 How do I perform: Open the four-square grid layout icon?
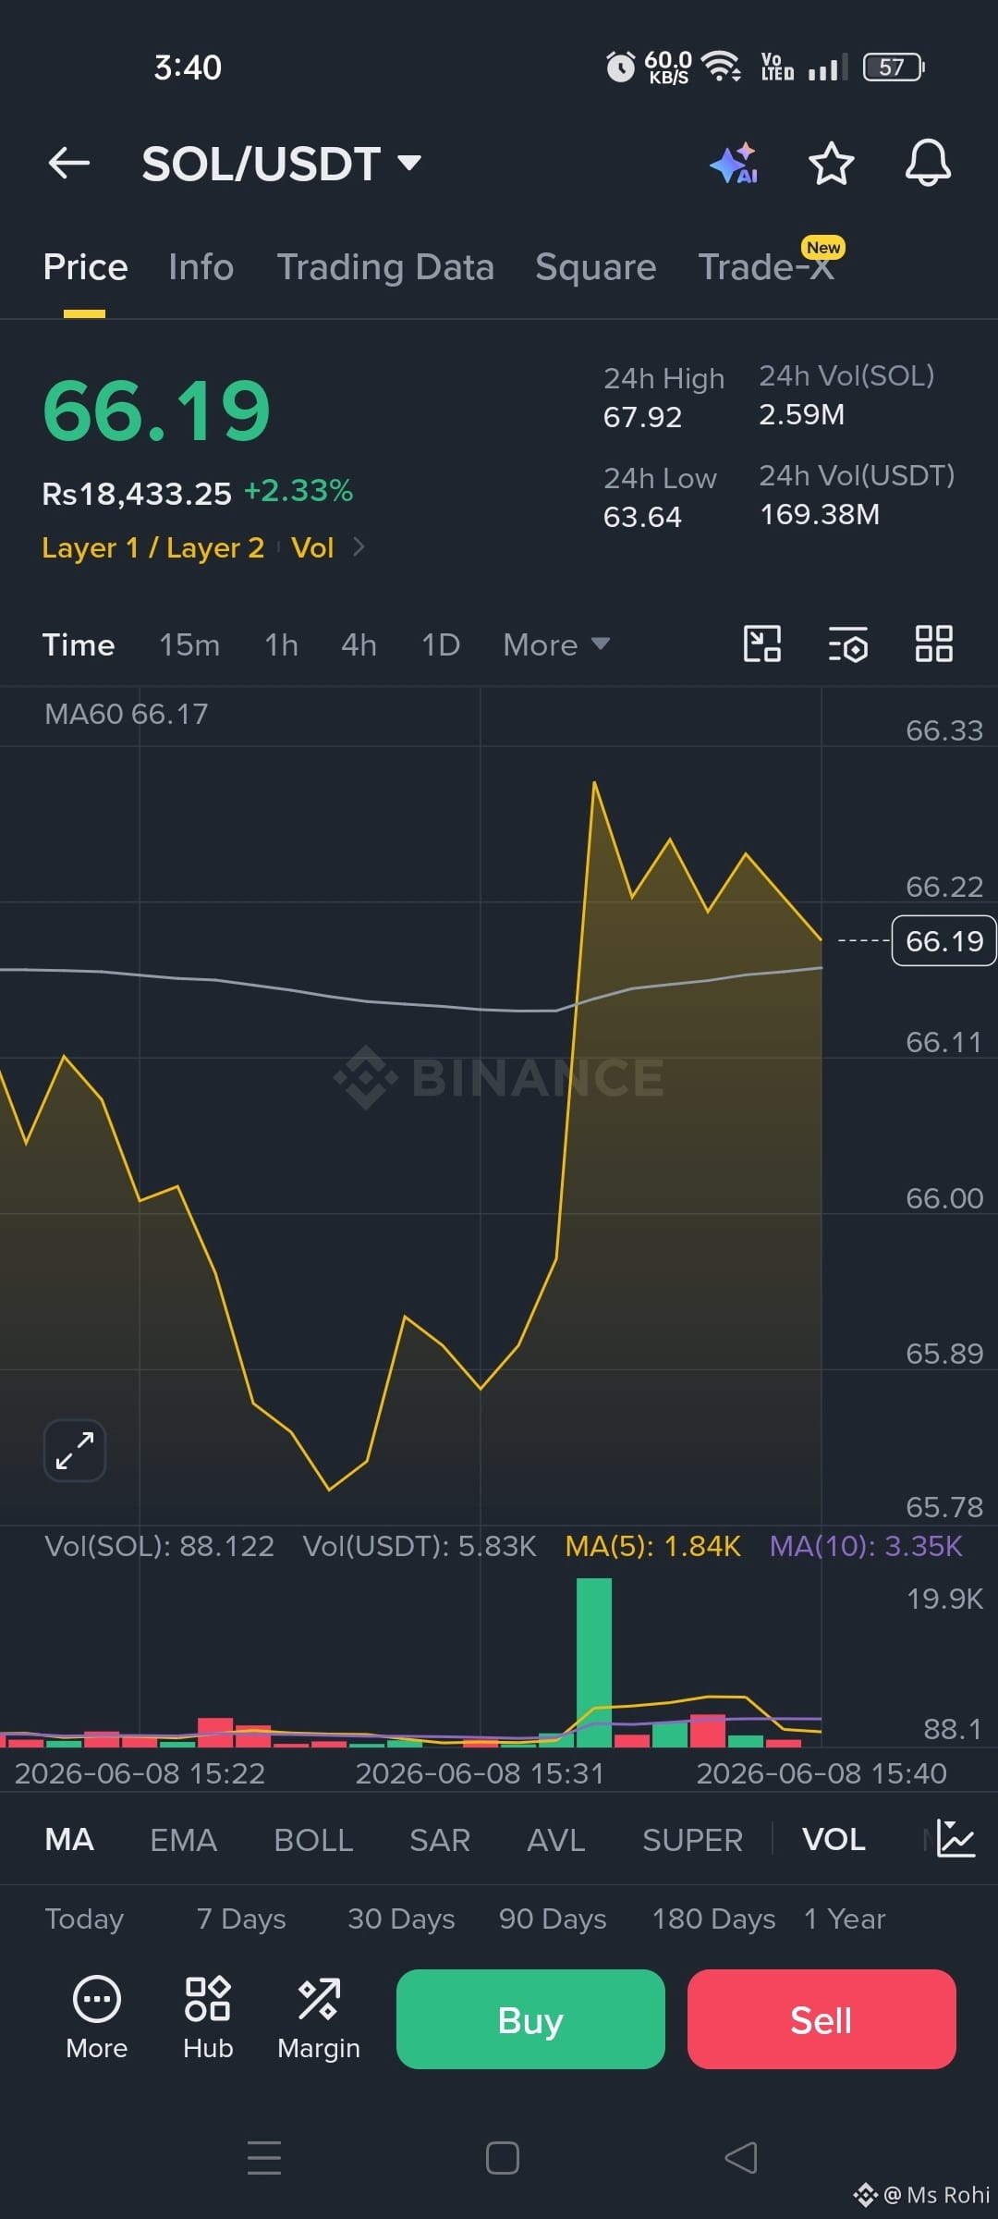click(x=933, y=644)
